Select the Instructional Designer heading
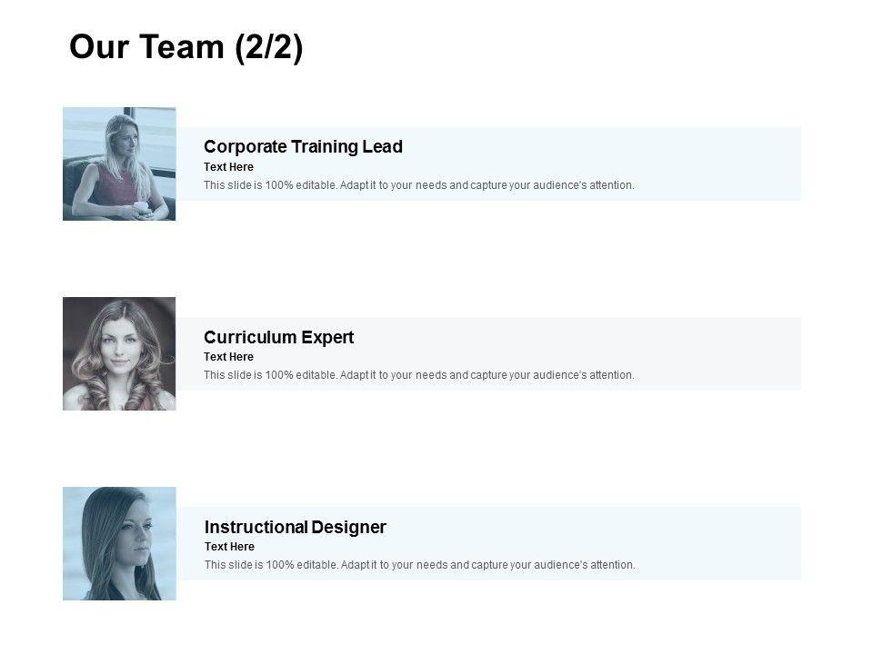This screenshot has width=873, height=654. tap(295, 527)
